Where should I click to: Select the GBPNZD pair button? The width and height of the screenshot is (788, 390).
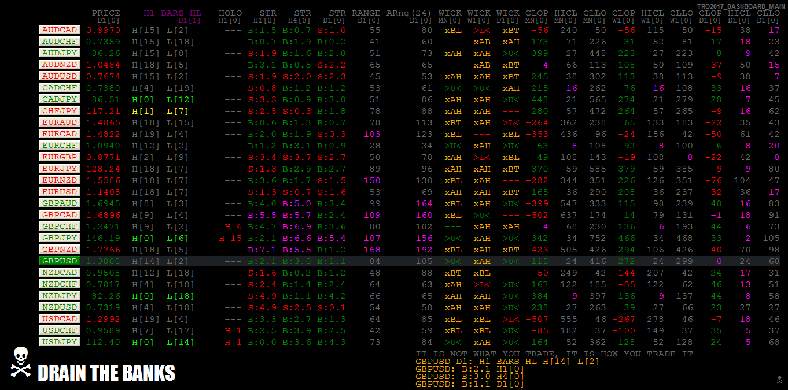pyautogui.click(x=60, y=250)
